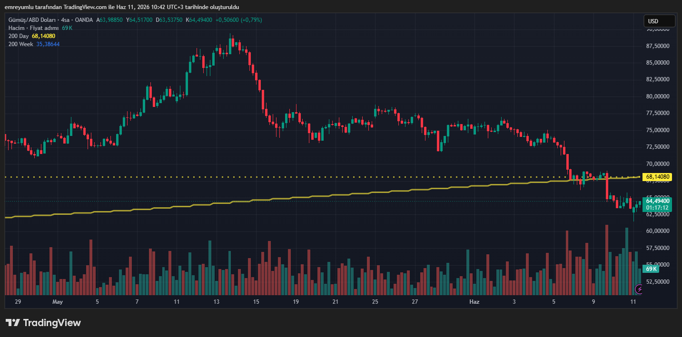This screenshot has width=682, height=337.
Task: Click the 57,50000 price scale label
Action: pos(658,248)
